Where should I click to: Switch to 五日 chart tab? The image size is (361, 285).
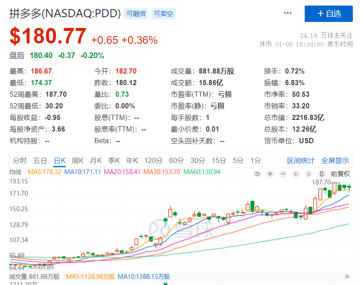[x=40, y=160]
